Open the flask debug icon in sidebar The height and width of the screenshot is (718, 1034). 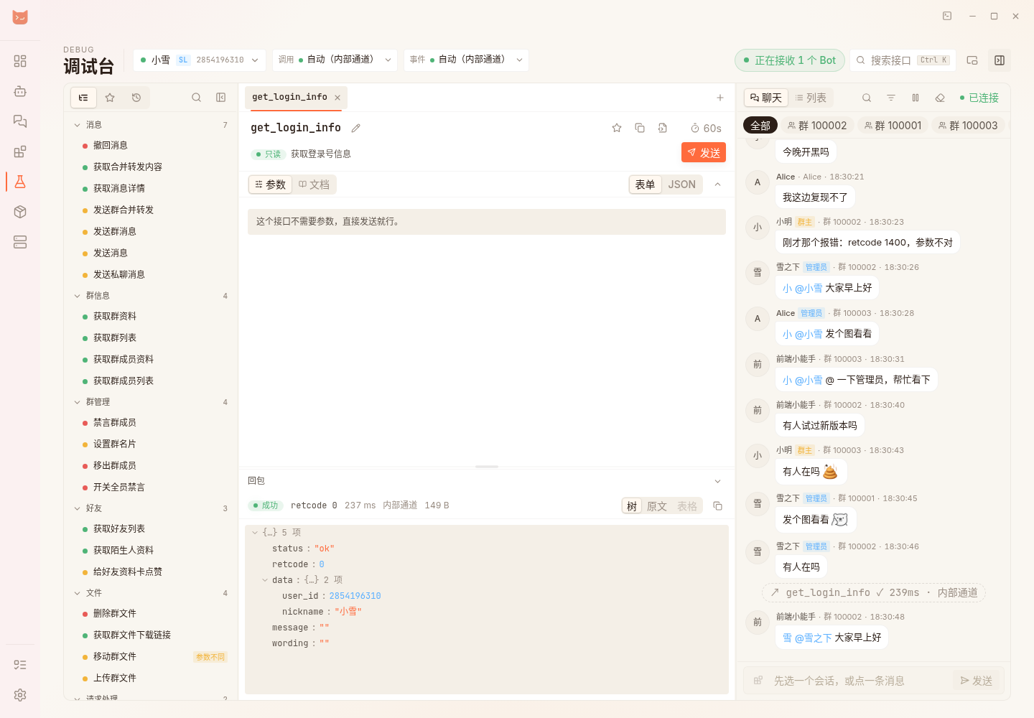(20, 182)
